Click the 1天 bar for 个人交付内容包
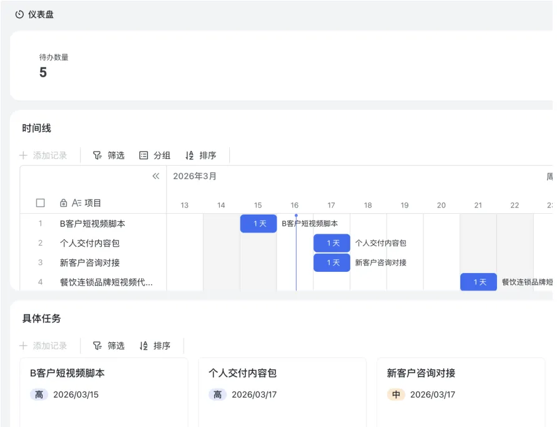The width and height of the screenshot is (557, 427). coord(332,243)
